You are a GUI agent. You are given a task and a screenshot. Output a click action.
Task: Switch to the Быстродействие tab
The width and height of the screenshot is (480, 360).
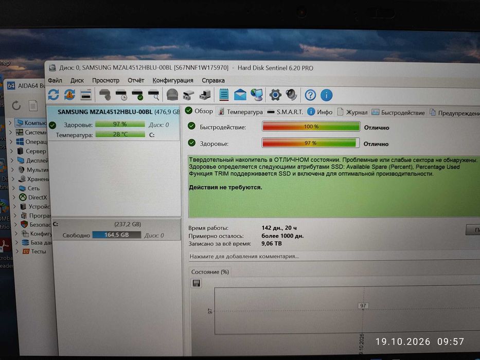tap(398, 113)
